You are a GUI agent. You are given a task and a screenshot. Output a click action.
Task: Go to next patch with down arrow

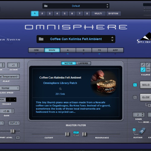[112, 40]
